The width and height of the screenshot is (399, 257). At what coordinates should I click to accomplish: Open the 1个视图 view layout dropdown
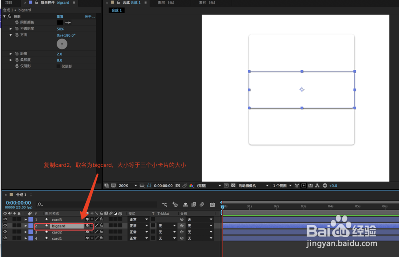tap(282, 186)
